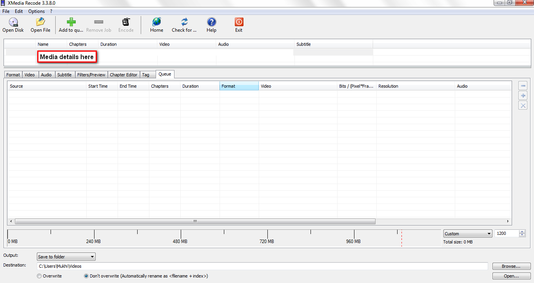Start encoding with Encode icon
The image size is (534, 283).
click(126, 22)
